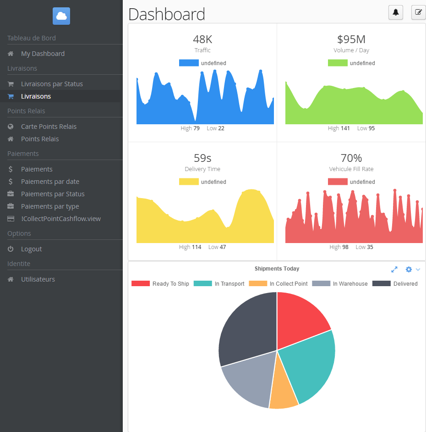Toggle the yellow Delivery Time legend
Screen dimensions: 426x432
[202, 182]
